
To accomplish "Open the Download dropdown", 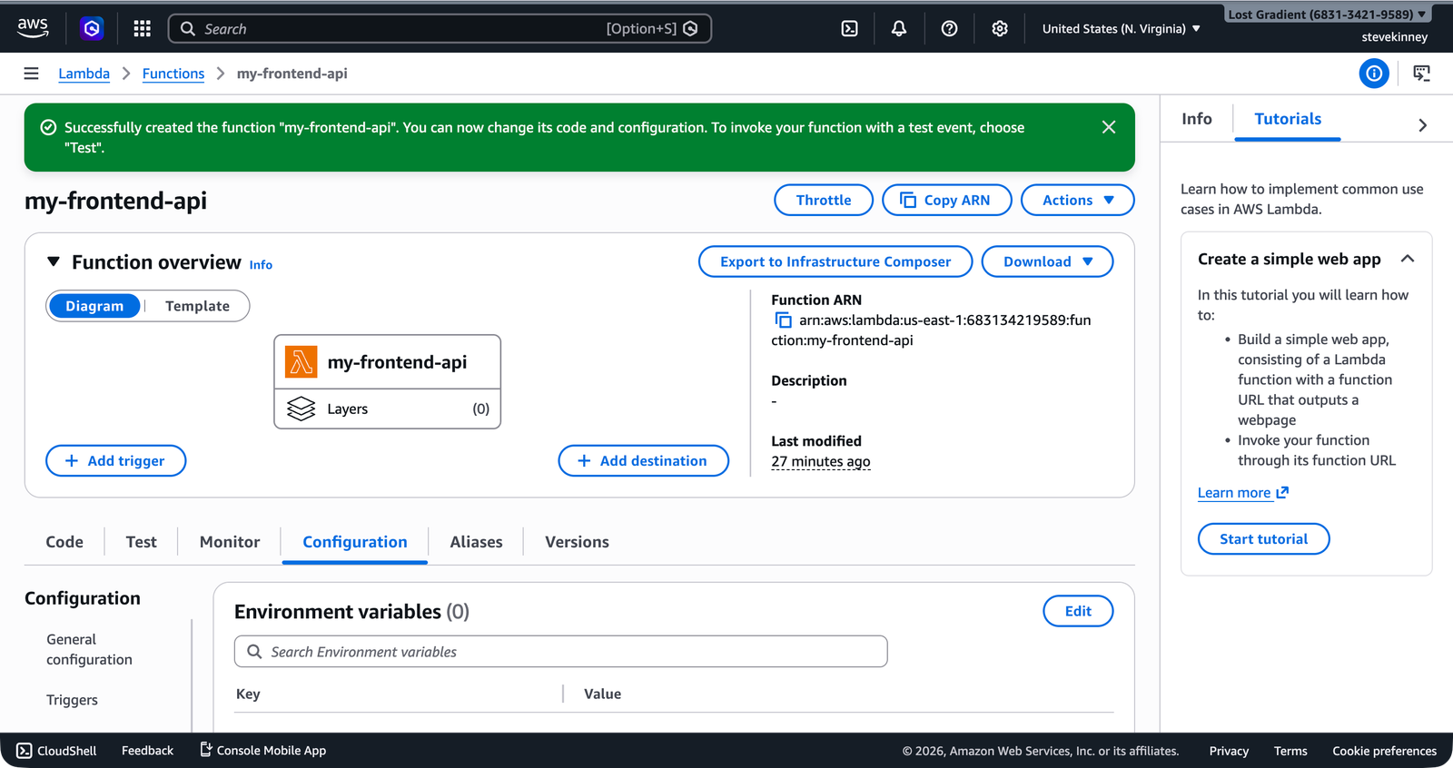I will [1047, 261].
